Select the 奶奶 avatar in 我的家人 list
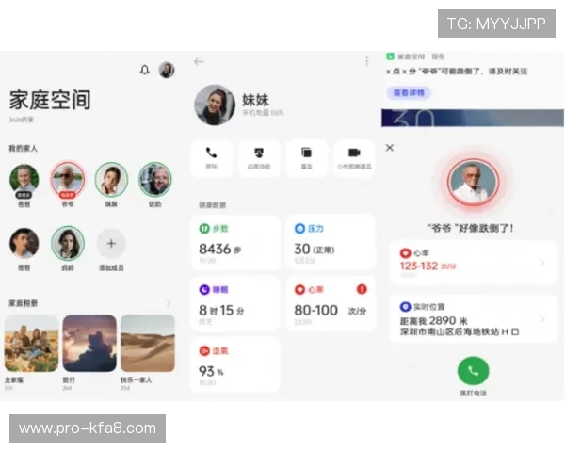Viewport: 565px width, 452px height. click(x=155, y=179)
